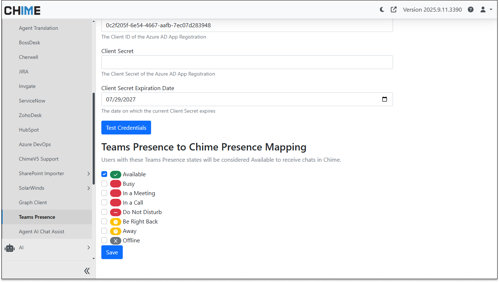Viewport: 499px width, 282px height.
Task: Click the sidebar scroll down arrow
Action: [x=94, y=258]
